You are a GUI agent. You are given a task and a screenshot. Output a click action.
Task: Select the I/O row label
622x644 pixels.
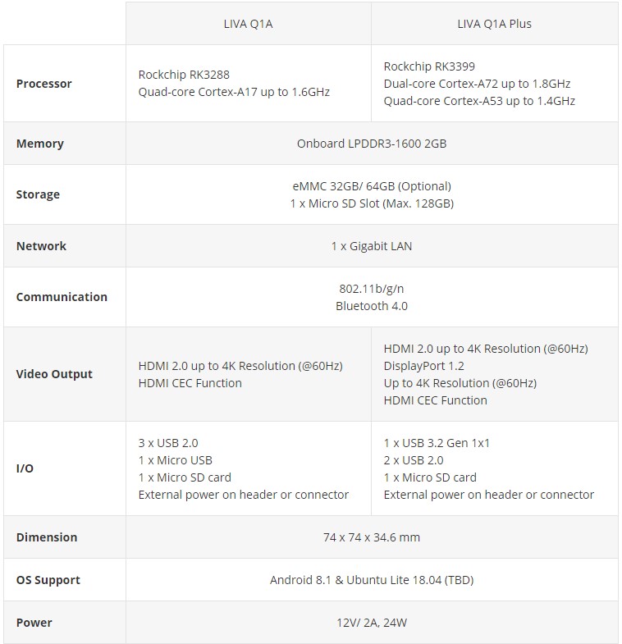25,468
